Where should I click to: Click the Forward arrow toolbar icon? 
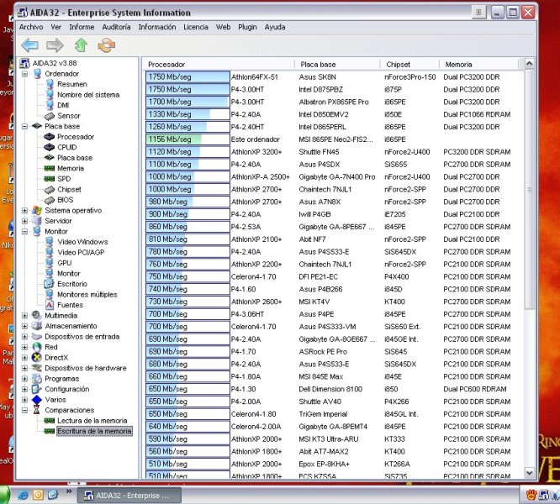tap(55, 45)
